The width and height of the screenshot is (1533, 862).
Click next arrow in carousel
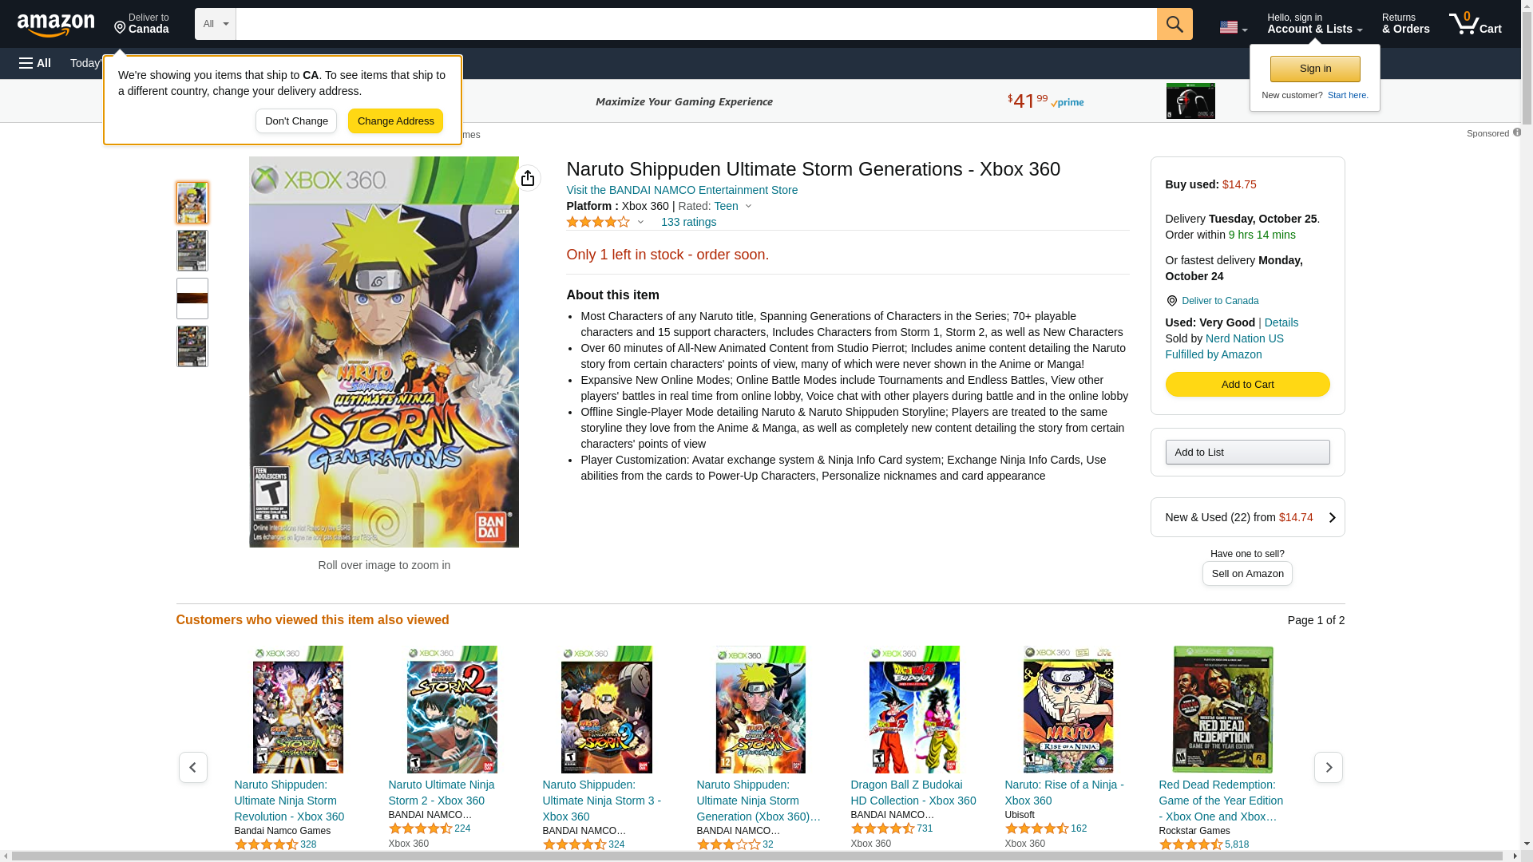(1328, 767)
